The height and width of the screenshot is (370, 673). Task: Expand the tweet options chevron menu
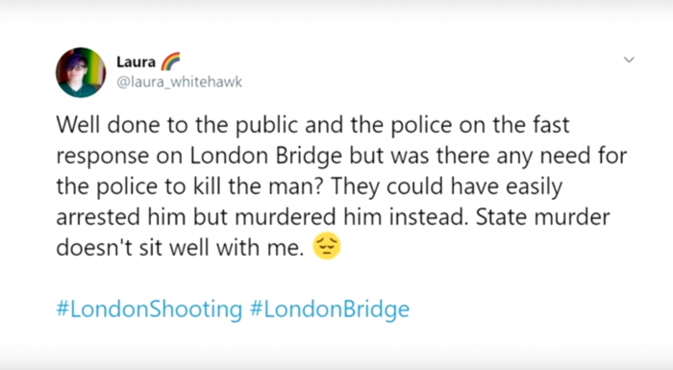629,60
